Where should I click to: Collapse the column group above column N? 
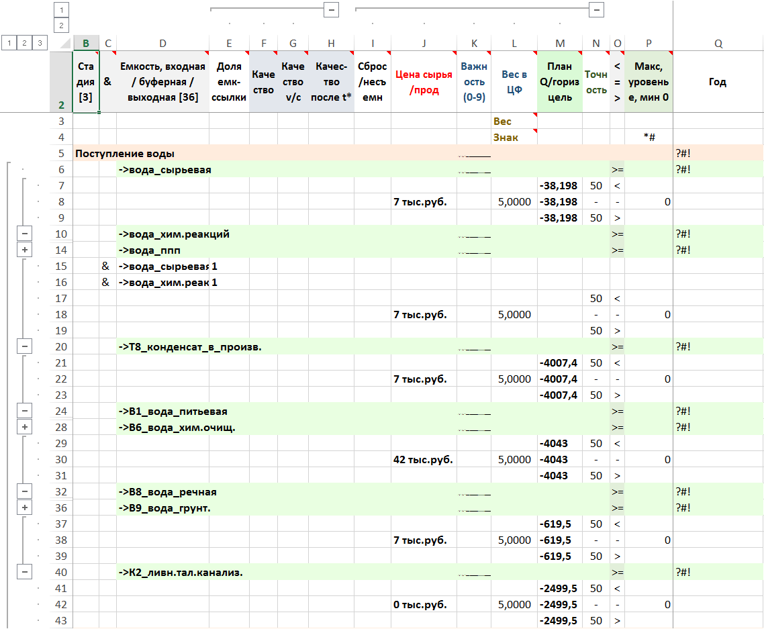596,9
